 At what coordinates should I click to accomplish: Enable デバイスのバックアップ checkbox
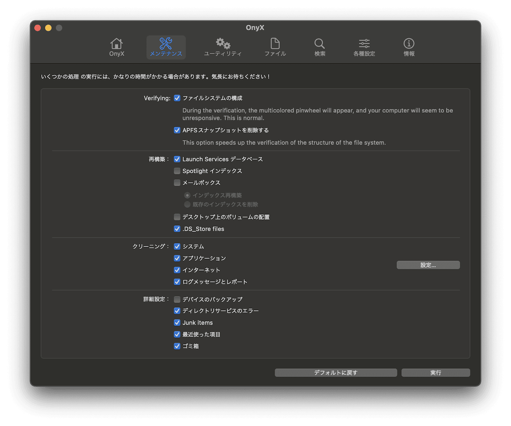(x=177, y=300)
